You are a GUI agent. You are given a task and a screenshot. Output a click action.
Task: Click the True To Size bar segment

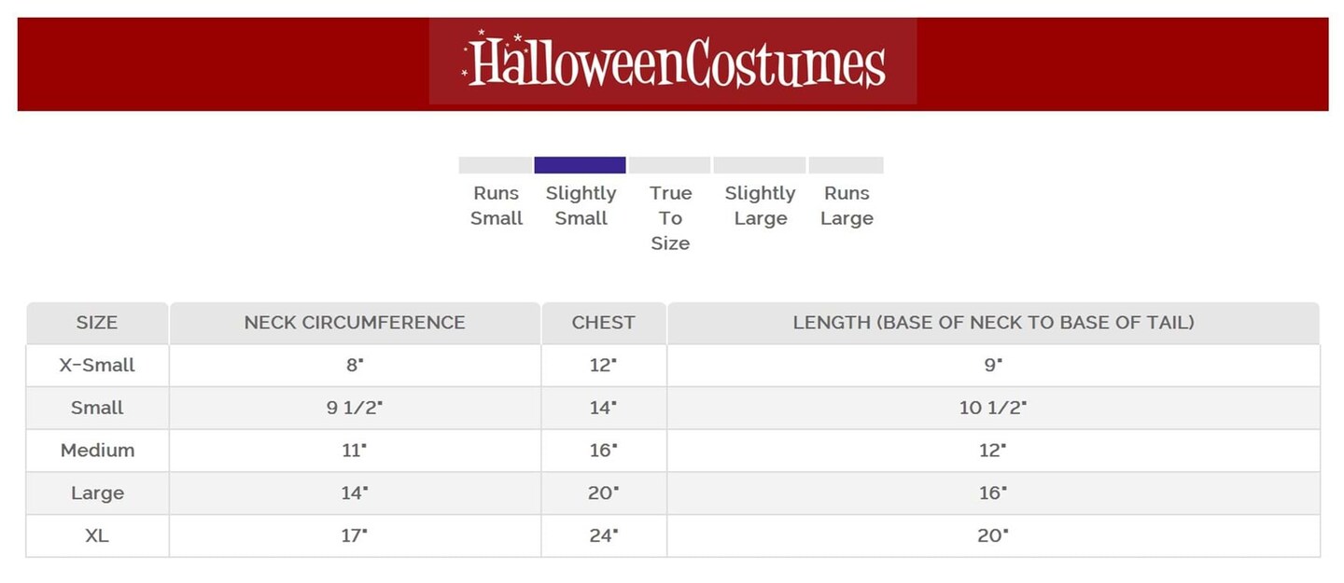tap(669, 165)
